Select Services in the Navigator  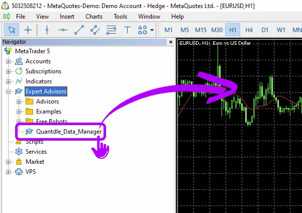pos(36,152)
